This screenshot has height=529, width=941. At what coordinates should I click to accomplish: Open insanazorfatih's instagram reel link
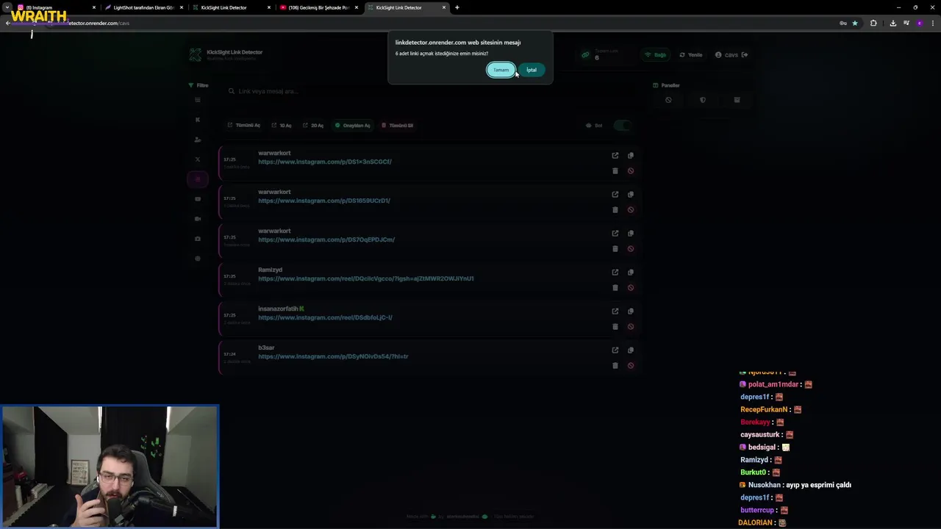click(325, 317)
